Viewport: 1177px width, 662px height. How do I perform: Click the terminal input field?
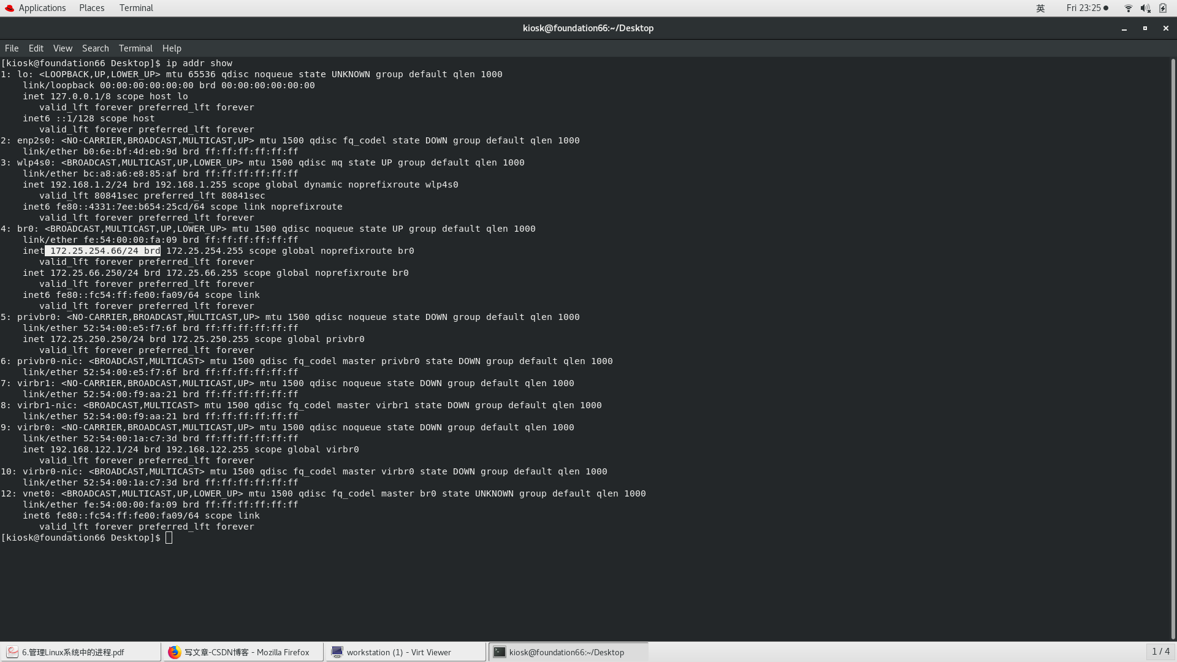pos(169,538)
